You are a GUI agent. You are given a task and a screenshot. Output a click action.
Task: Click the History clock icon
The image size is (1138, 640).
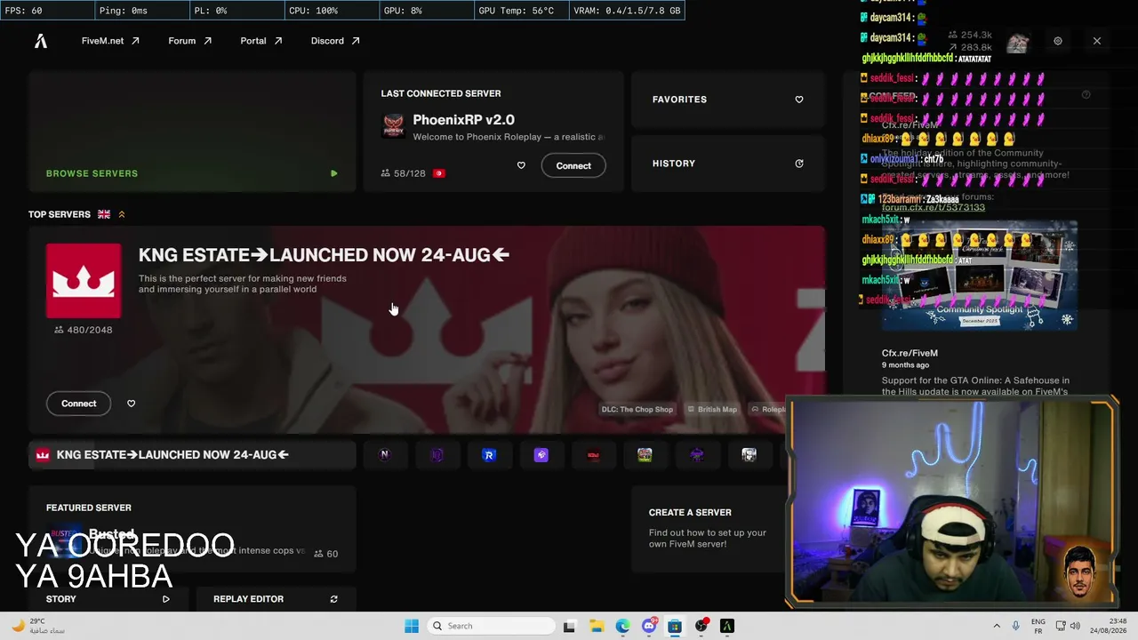point(799,164)
